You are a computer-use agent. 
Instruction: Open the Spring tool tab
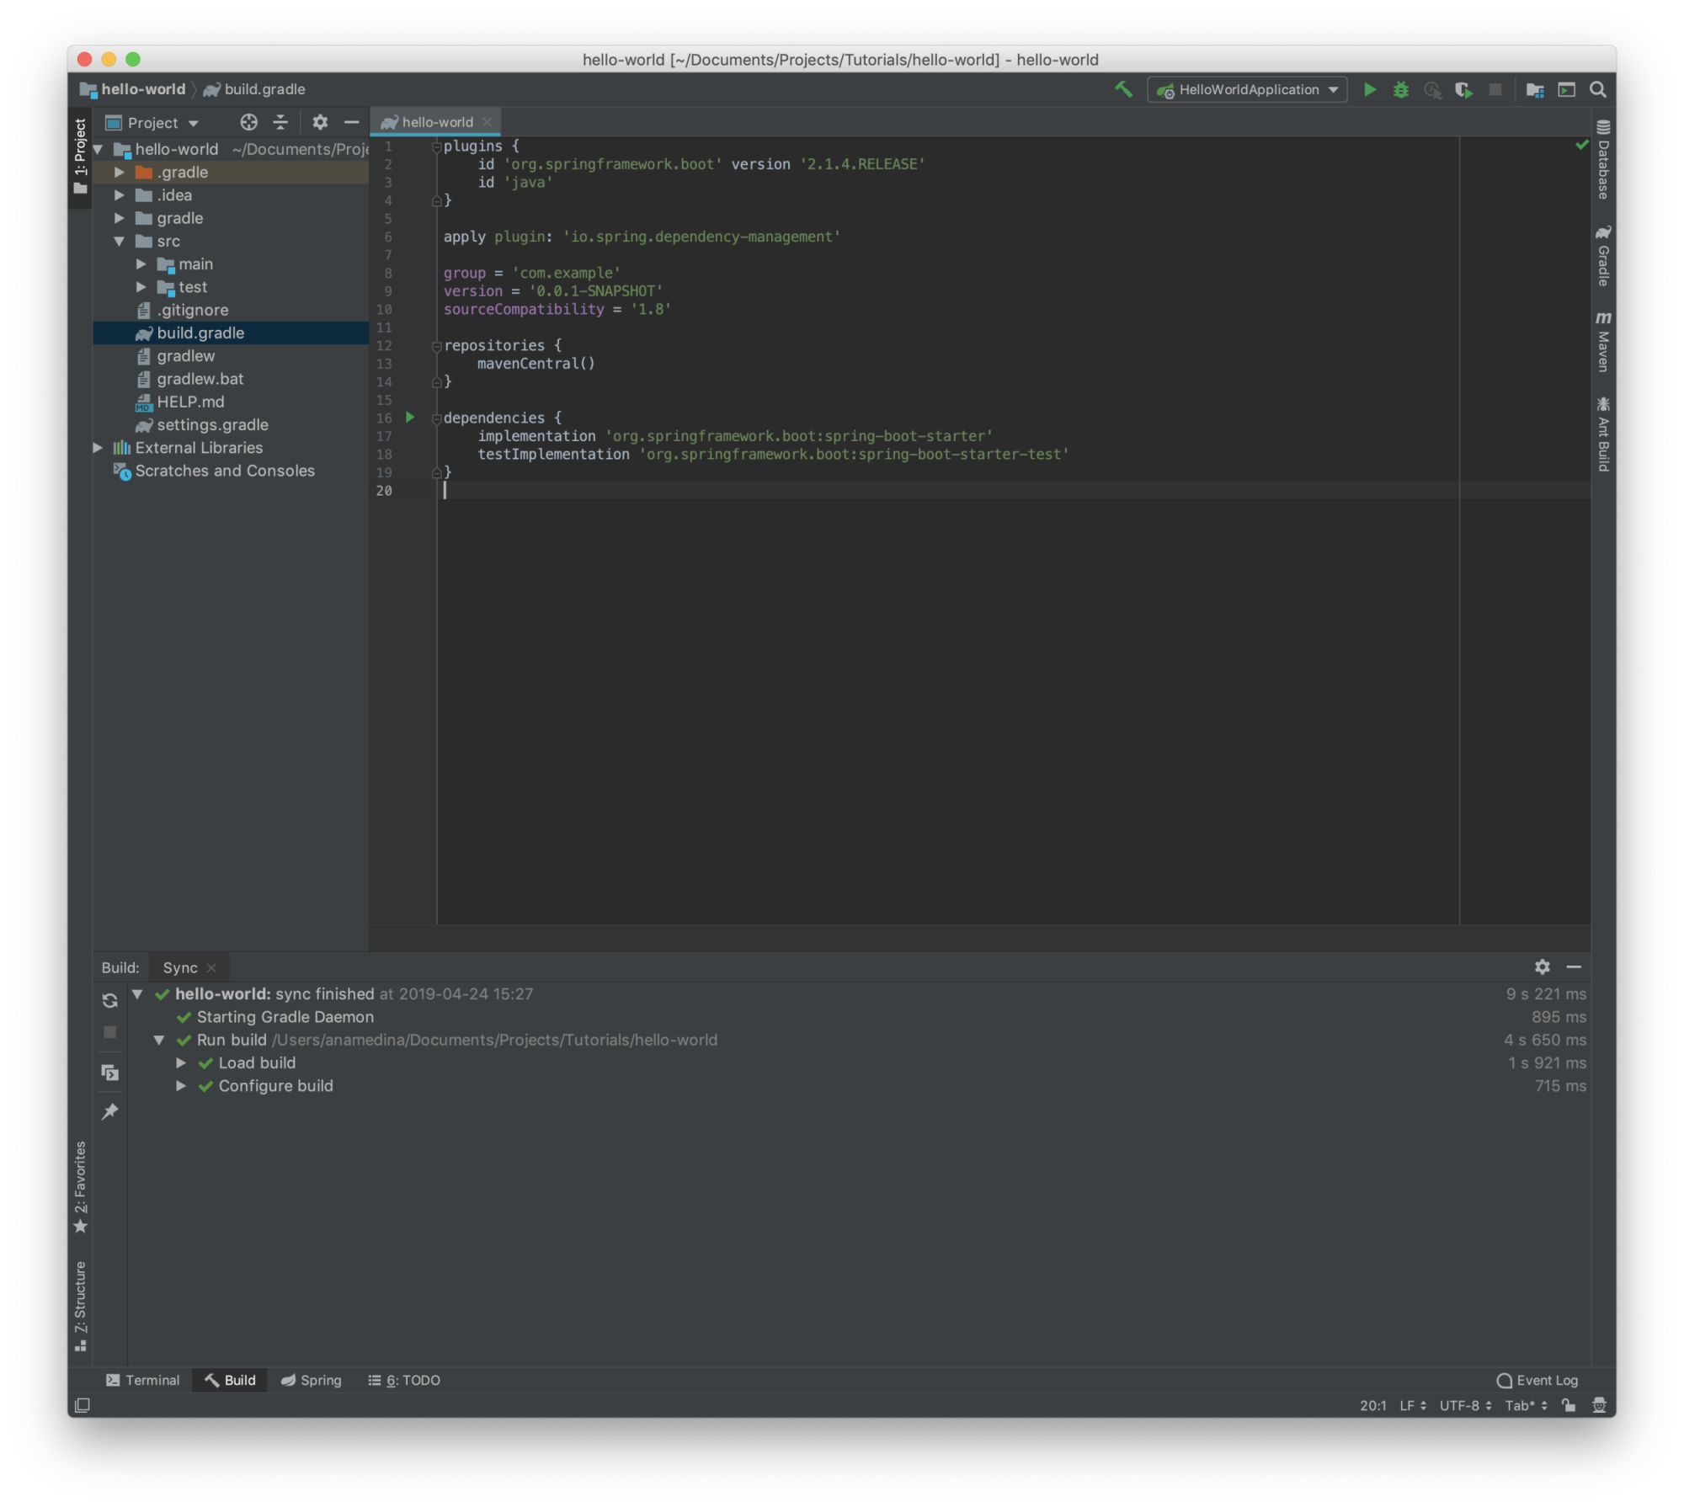pyautogui.click(x=312, y=1380)
